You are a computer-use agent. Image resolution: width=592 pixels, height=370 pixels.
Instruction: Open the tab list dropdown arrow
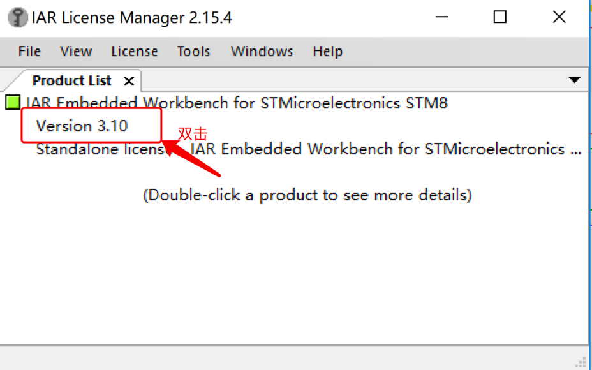pos(574,80)
